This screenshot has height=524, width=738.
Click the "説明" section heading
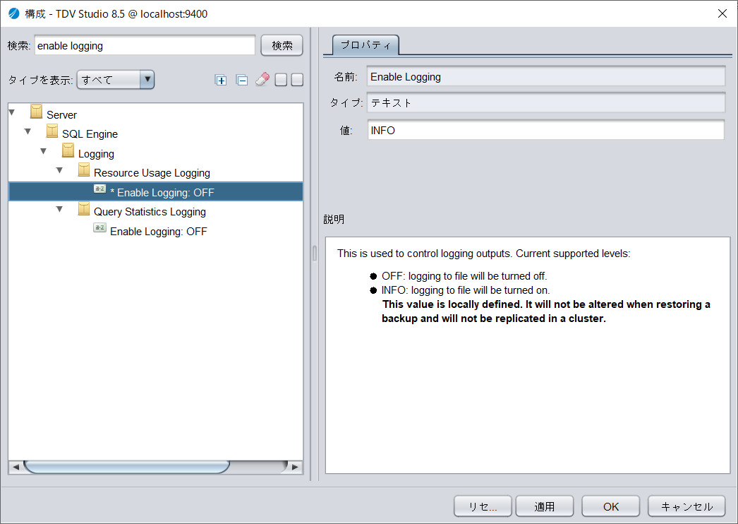(x=334, y=219)
